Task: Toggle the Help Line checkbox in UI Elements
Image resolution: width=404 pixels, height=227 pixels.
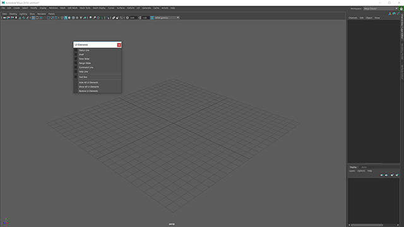Action: pos(76,71)
